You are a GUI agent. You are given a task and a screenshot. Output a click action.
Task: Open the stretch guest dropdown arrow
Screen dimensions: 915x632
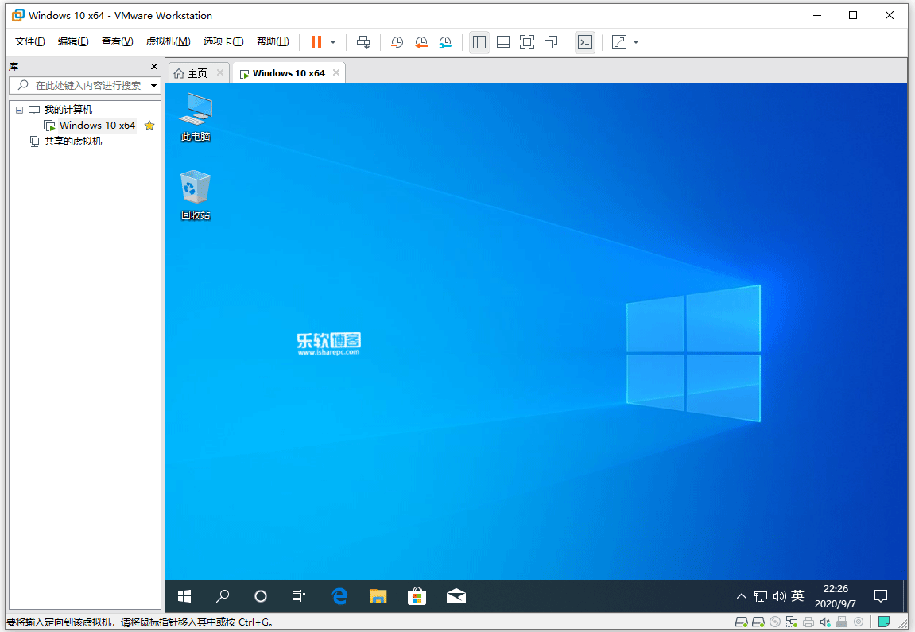tap(636, 42)
